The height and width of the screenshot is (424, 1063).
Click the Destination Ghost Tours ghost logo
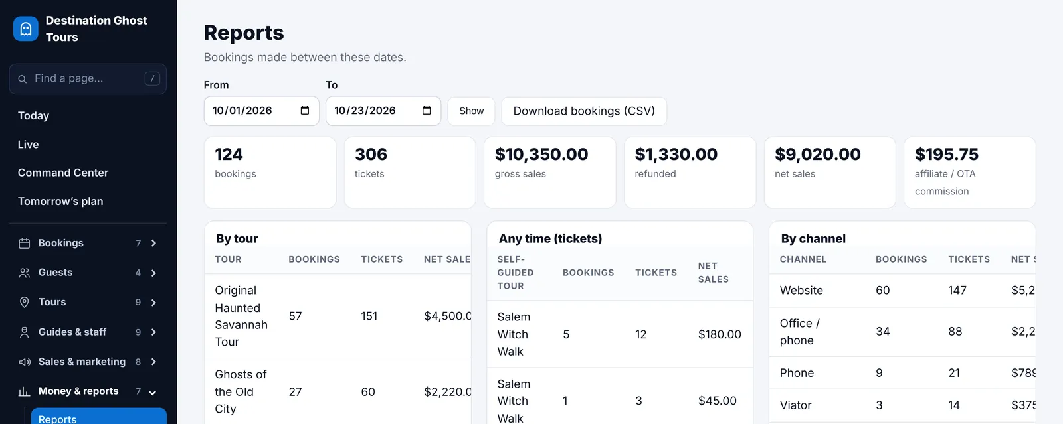[26, 29]
